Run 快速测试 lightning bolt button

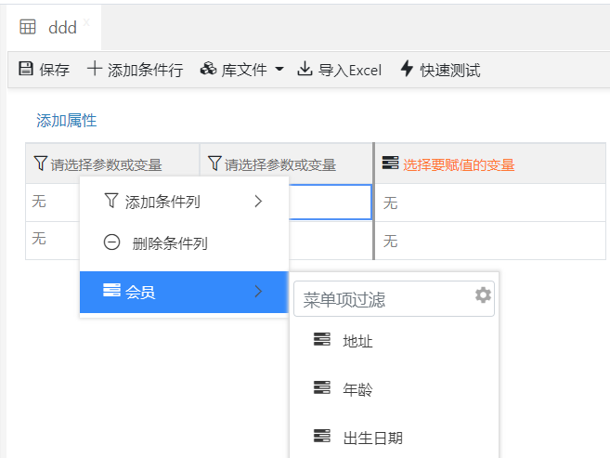click(x=406, y=70)
